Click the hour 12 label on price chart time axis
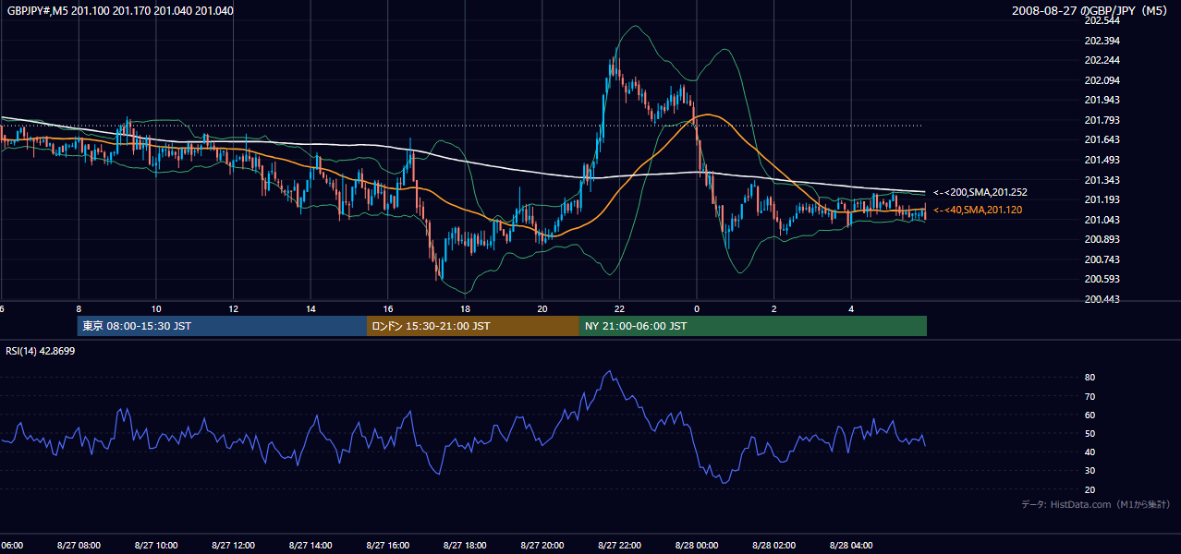Image resolution: width=1181 pixels, height=554 pixels. pyautogui.click(x=234, y=309)
